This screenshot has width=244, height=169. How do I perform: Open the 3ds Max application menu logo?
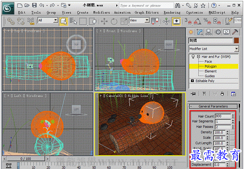8,8
